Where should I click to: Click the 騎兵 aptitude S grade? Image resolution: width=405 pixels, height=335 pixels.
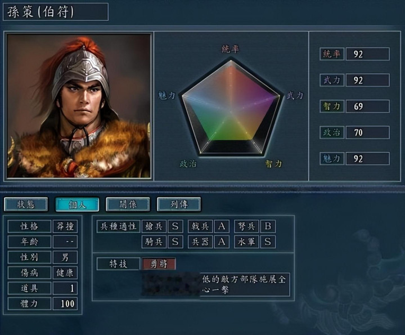coord(175,242)
